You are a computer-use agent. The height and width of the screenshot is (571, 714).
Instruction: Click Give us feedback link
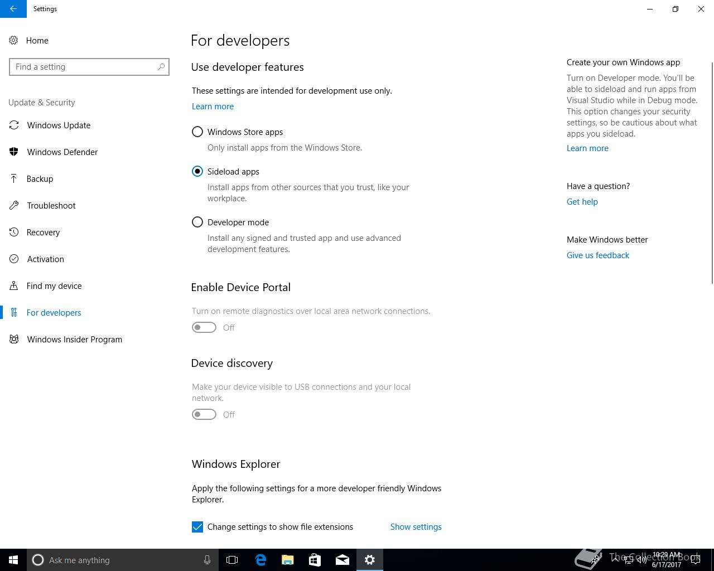(597, 255)
